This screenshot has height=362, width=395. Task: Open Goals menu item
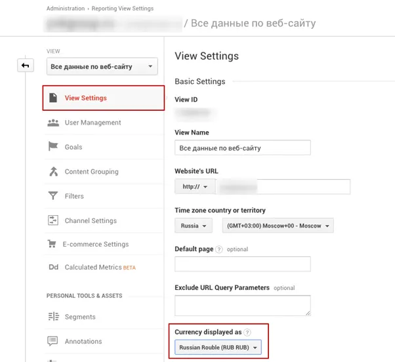pos(104,147)
